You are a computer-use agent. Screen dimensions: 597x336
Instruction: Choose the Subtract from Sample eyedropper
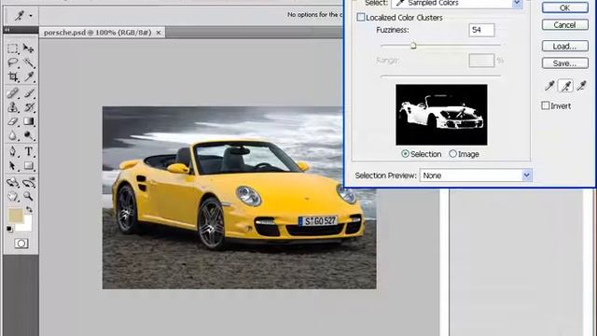581,86
